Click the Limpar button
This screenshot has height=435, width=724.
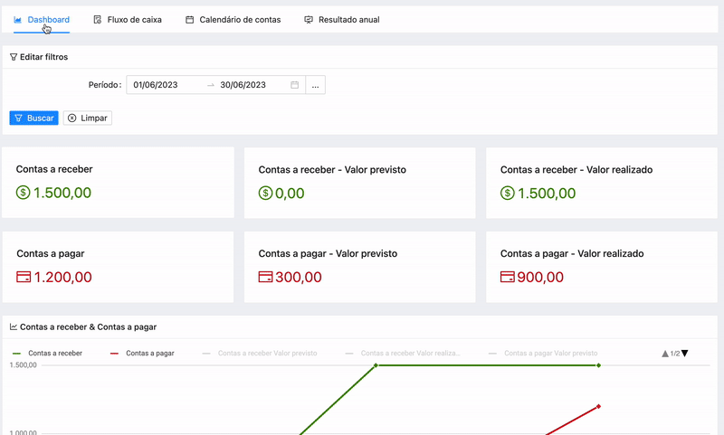88,118
